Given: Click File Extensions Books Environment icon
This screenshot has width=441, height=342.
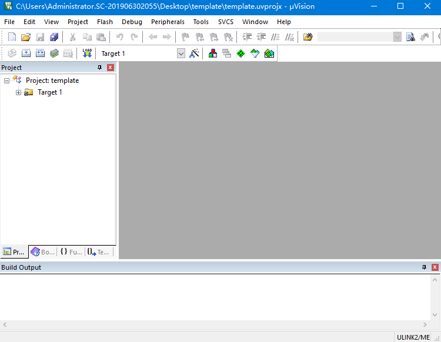Looking at the screenshot, I should tap(213, 53).
